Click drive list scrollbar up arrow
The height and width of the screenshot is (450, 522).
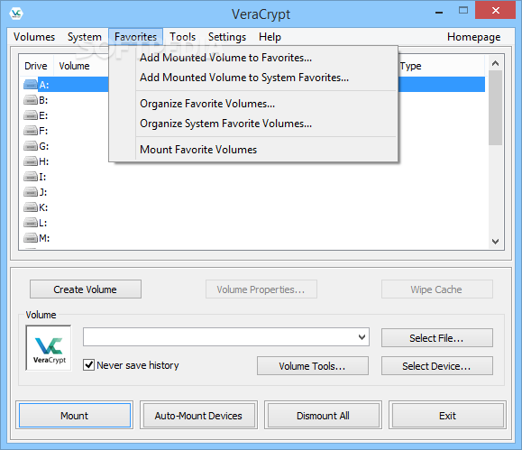[495, 63]
